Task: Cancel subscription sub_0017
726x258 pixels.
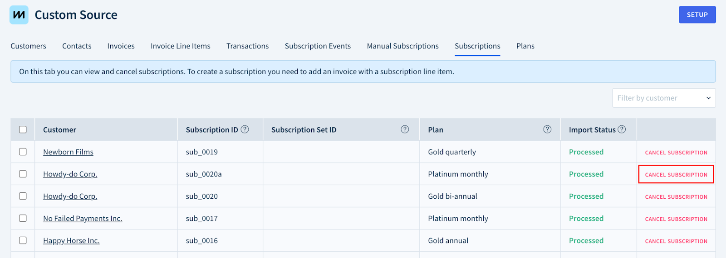Action: pos(676,219)
